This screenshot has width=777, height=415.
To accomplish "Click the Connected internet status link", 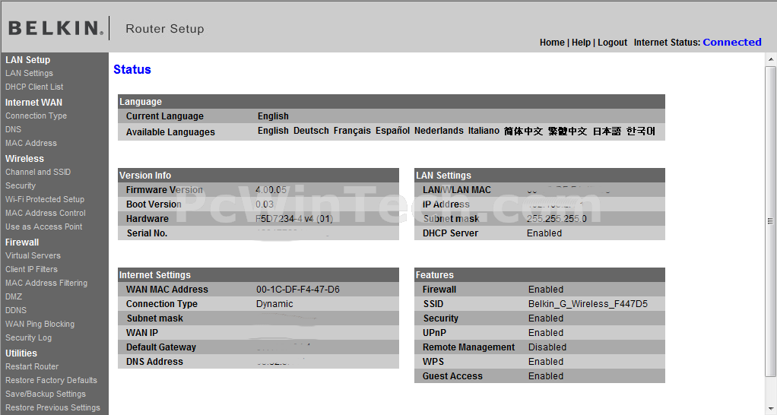I will [x=732, y=42].
